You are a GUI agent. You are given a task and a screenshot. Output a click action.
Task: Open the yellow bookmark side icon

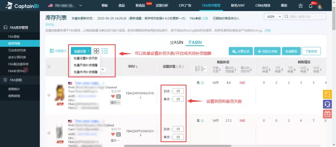(x=327, y=94)
